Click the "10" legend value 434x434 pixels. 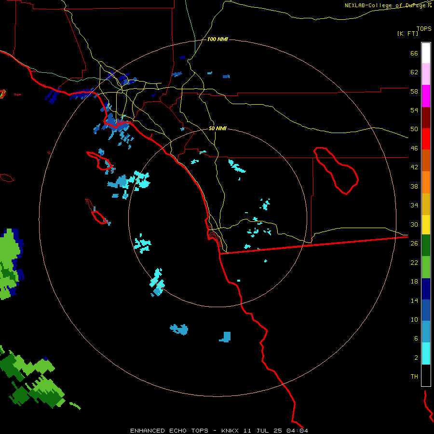(414, 319)
